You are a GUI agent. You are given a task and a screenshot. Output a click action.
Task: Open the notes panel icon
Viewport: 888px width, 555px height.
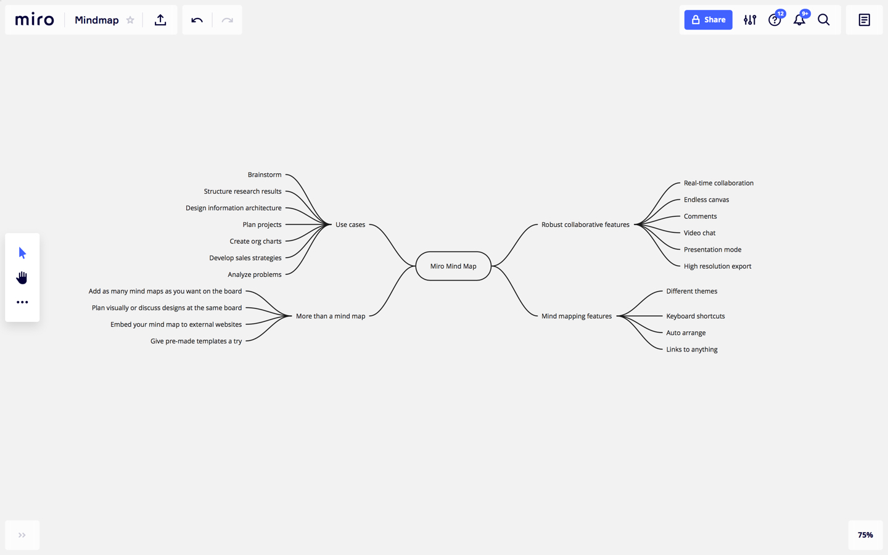[x=864, y=20]
